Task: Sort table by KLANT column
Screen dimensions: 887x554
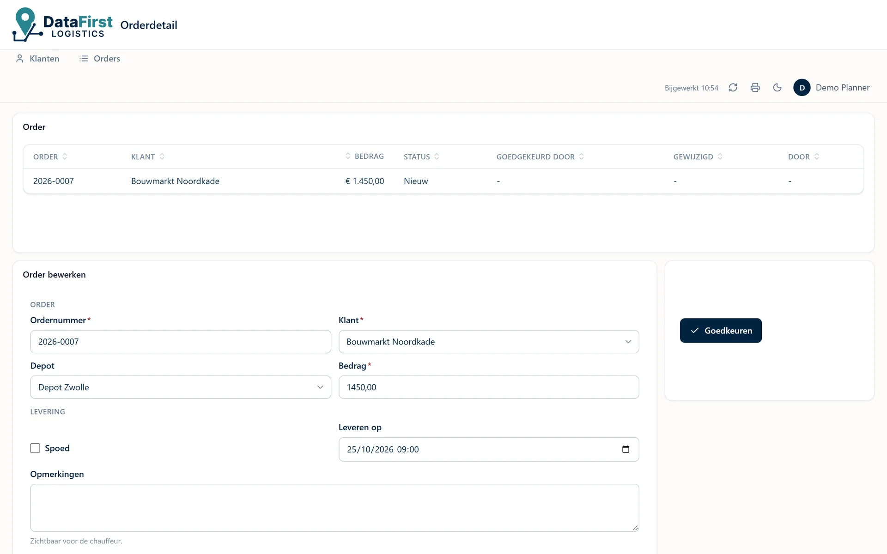Action: coord(148,157)
